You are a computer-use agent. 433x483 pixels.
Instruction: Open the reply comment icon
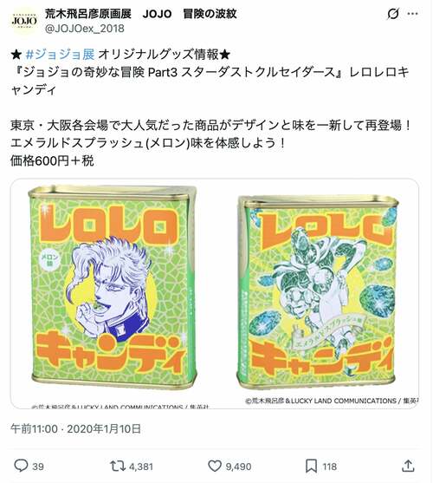pos(22,466)
